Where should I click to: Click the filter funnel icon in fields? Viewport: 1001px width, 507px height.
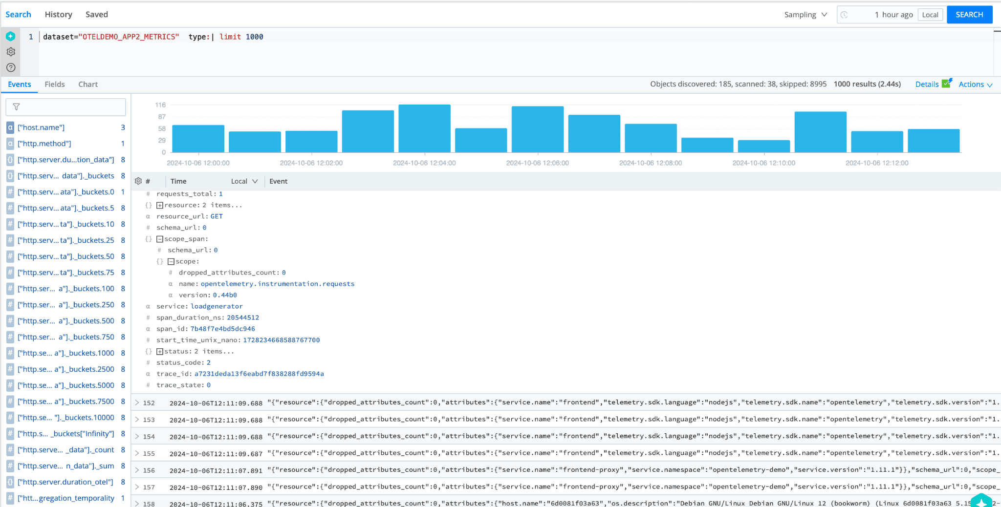tap(16, 107)
